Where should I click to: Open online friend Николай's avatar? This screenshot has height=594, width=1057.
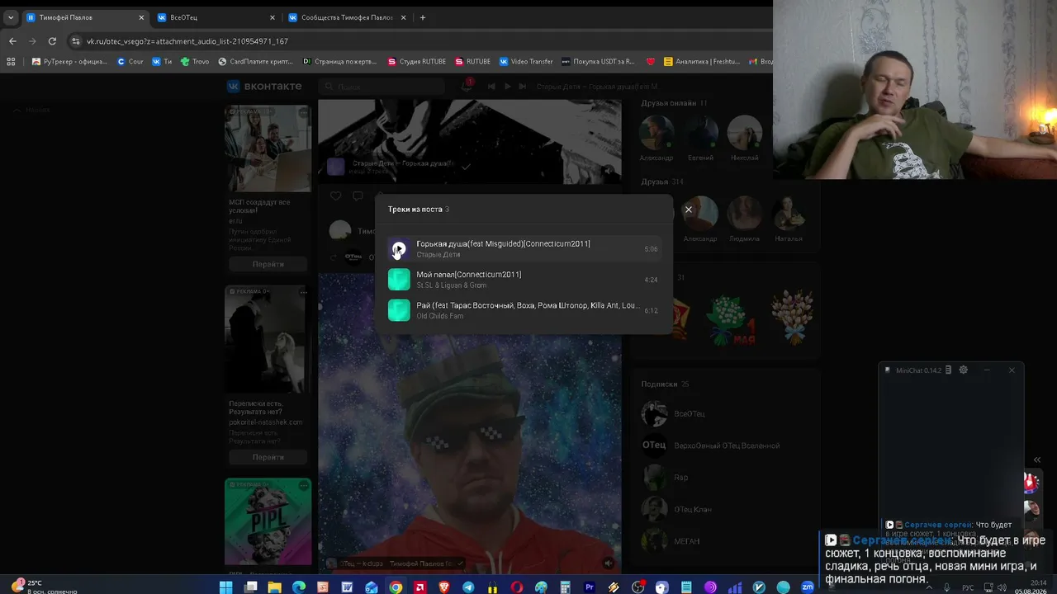tap(744, 132)
